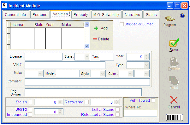
Task: Check the Released at Scene box
Action: tap(117, 114)
